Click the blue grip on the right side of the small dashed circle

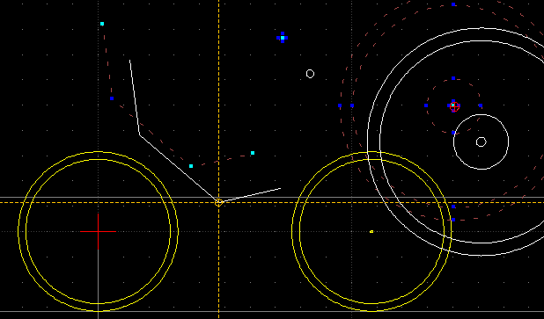[481, 105]
